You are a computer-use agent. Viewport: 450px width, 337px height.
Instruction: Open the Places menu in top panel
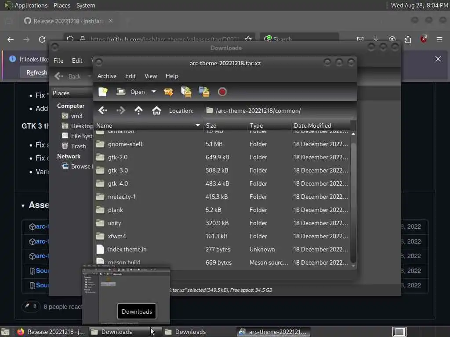click(x=62, y=5)
